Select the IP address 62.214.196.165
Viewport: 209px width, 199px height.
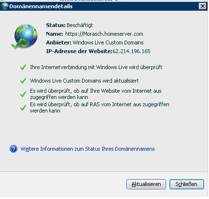131,51
